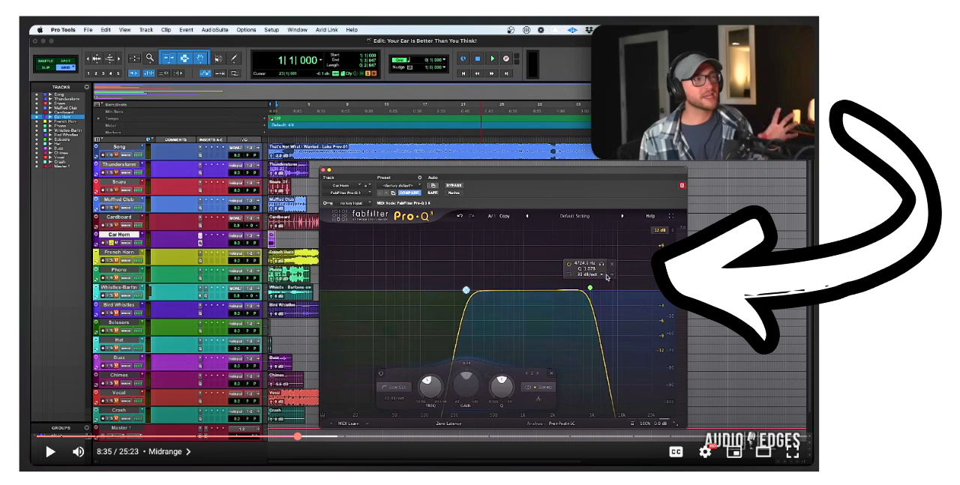Select Car Horn track name
The width and height of the screenshot is (960, 485).
(x=119, y=235)
